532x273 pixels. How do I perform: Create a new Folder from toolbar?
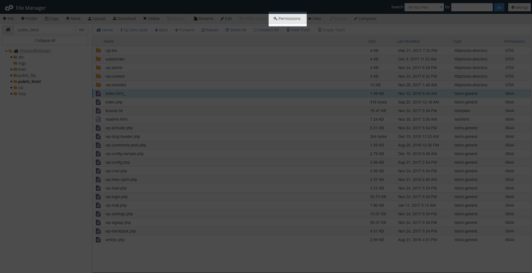[x=29, y=19]
